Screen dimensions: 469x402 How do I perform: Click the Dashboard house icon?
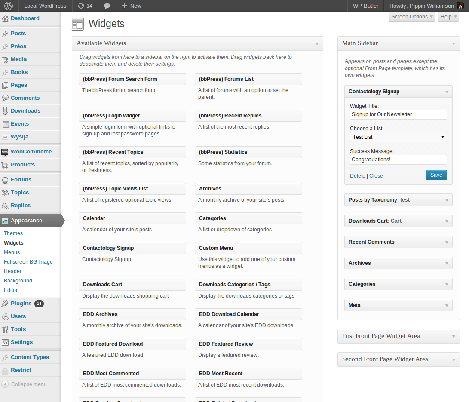5,18
